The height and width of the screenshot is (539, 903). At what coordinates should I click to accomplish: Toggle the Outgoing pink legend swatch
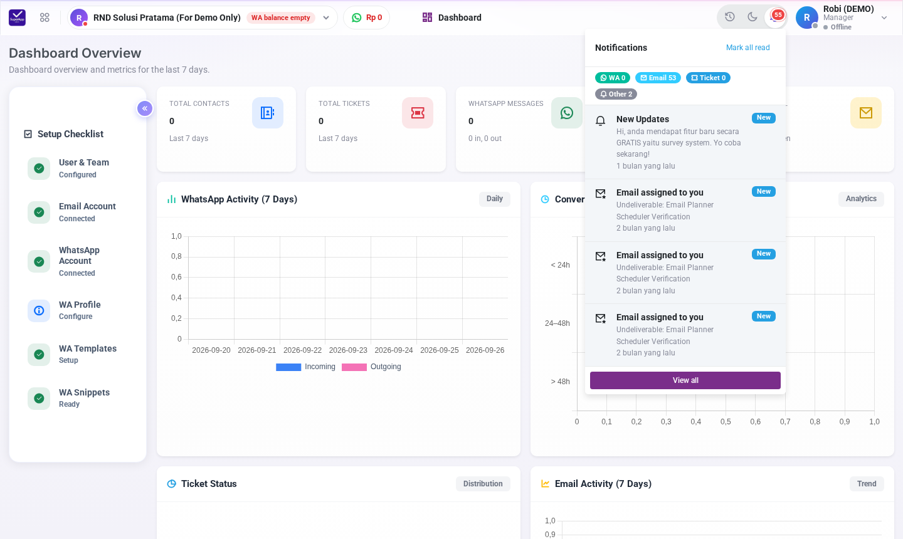coord(354,367)
